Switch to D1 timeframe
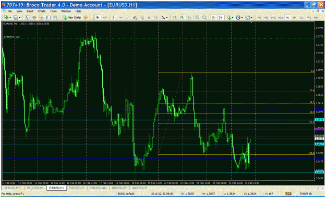This screenshot has width=326, height=197. click(x=301, y=18)
